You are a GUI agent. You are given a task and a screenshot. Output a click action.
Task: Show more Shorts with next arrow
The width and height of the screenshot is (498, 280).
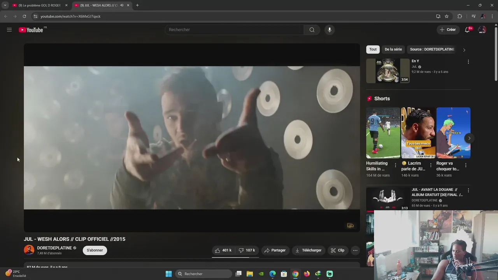coord(469,138)
